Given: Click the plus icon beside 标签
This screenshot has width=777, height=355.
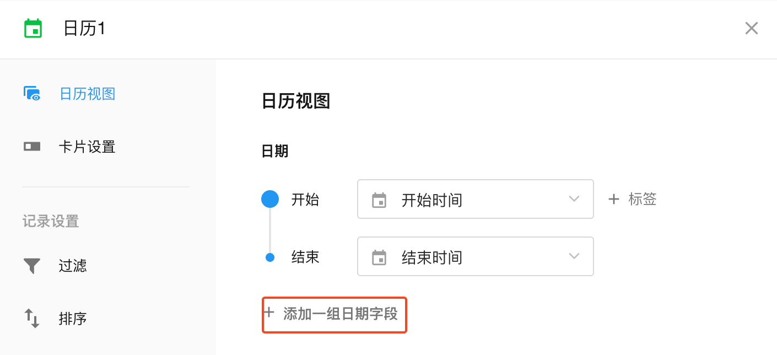Looking at the screenshot, I should [613, 199].
